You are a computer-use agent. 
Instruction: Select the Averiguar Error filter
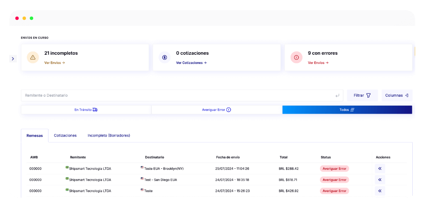point(217,110)
